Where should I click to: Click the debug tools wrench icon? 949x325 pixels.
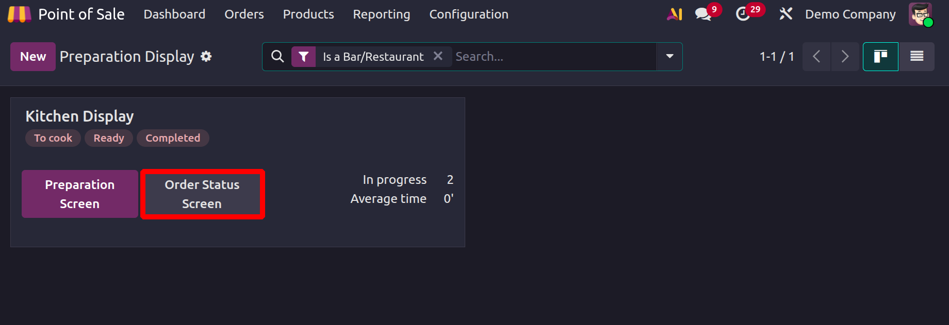tap(786, 14)
